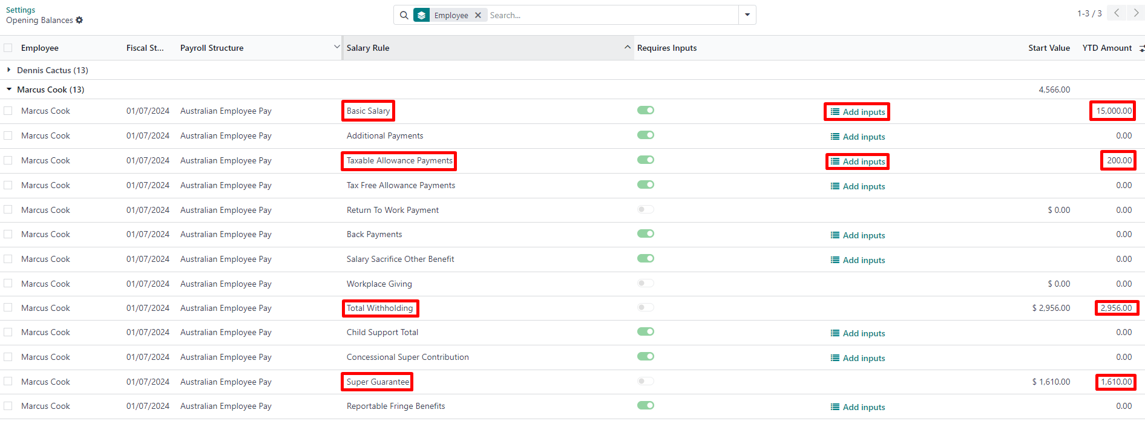The width and height of the screenshot is (1145, 424).
Task: Remove the Employee group filter tag
Action: click(x=478, y=15)
